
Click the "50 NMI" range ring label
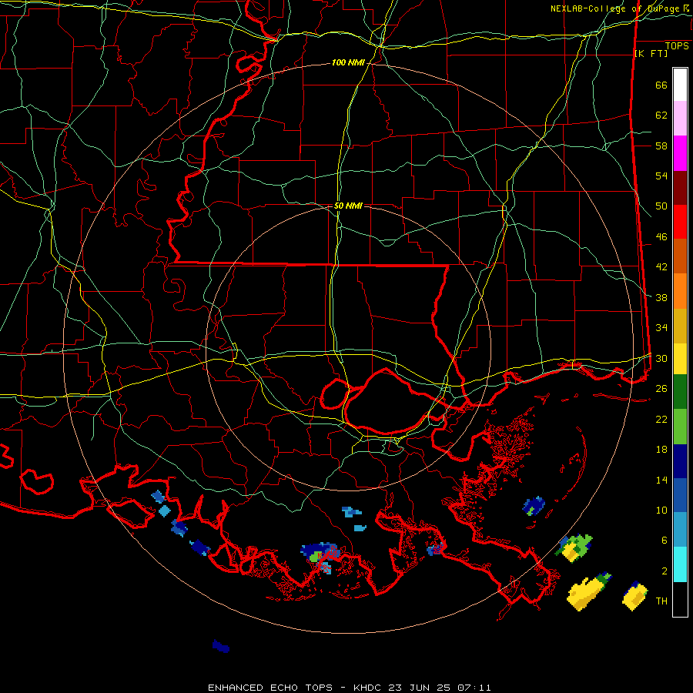click(348, 206)
